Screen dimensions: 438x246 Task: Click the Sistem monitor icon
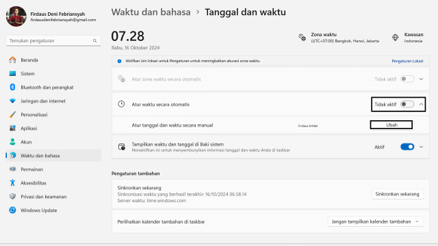pyautogui.click(x=12, y=74)
